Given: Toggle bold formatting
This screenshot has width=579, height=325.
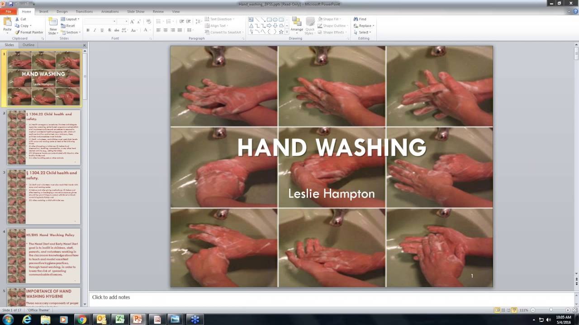Looking at the screenshot, I should pyautogui.click(x=88, y=30).
